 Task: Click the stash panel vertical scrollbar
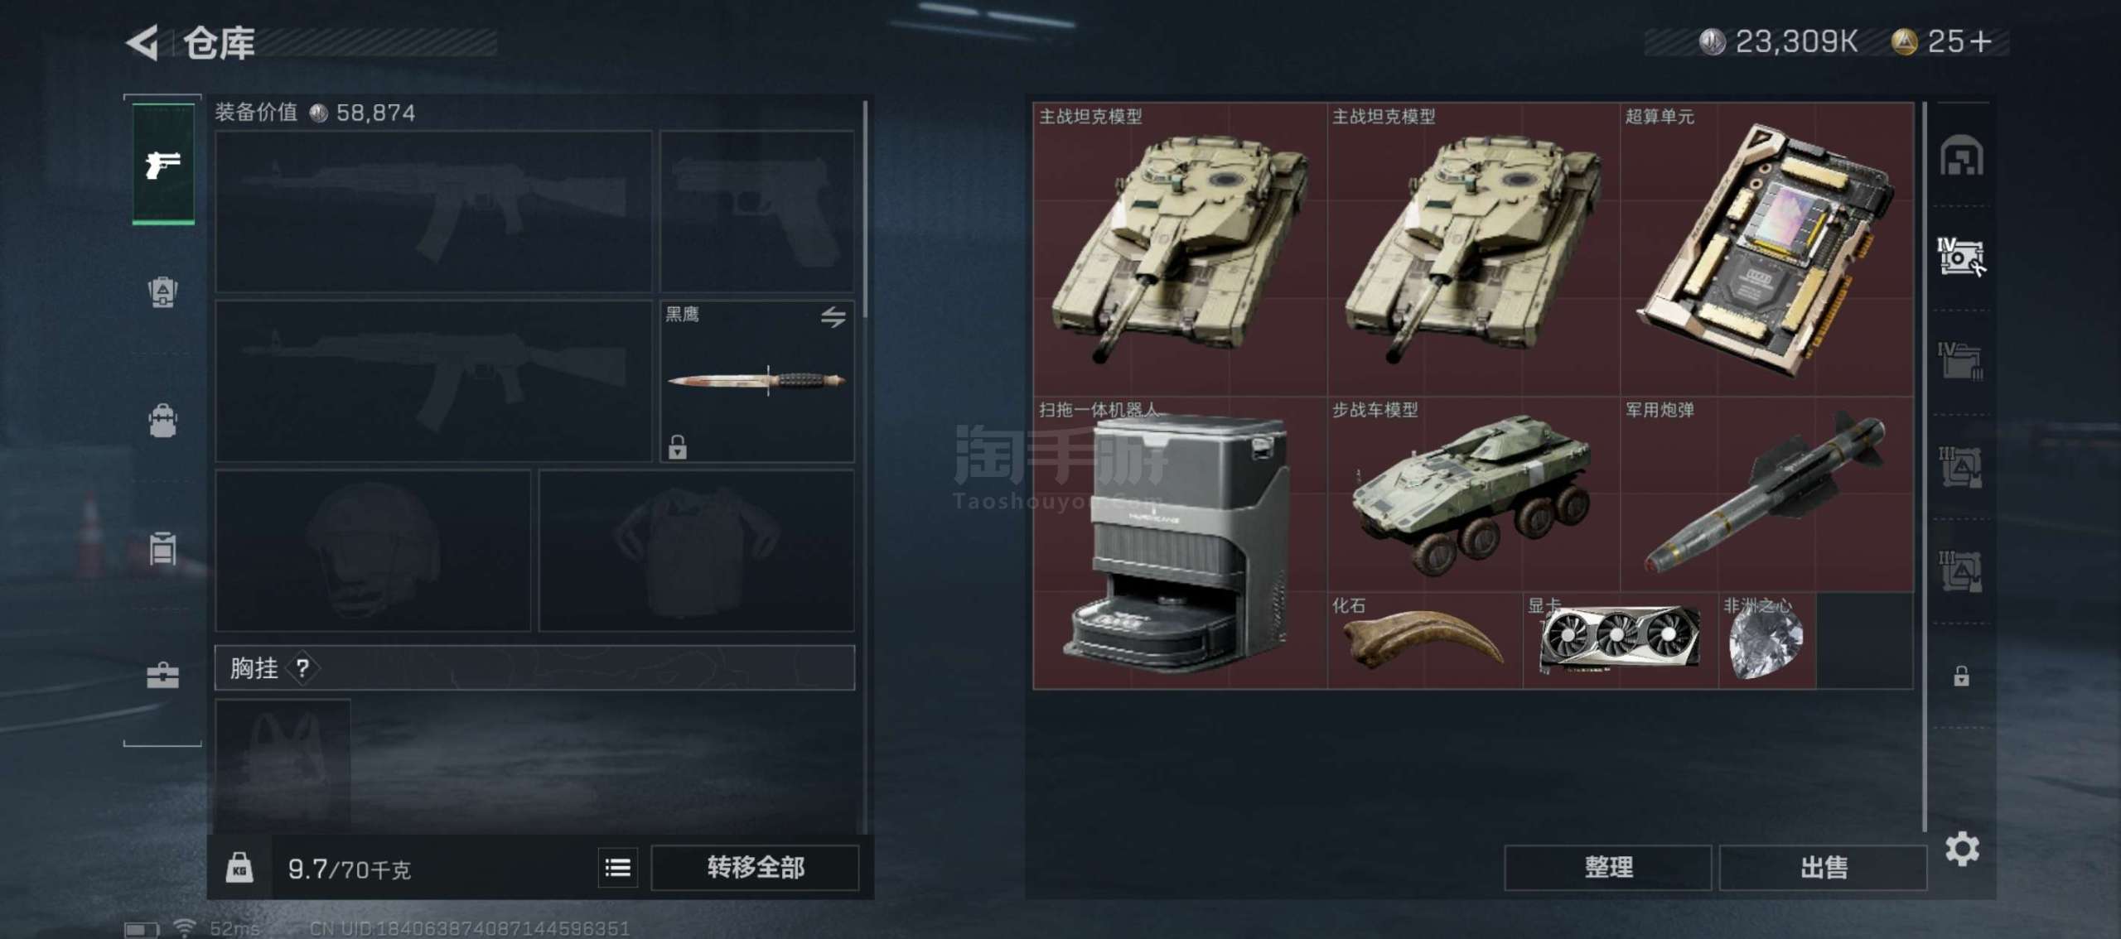[1924, 468]
